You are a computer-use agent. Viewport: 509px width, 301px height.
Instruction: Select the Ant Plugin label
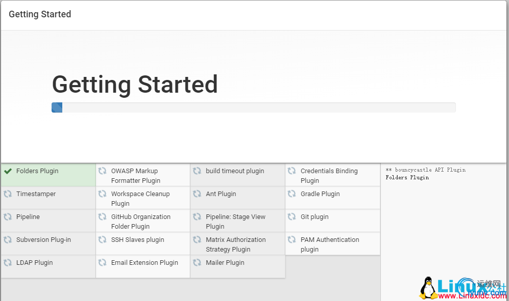[221, 194]
